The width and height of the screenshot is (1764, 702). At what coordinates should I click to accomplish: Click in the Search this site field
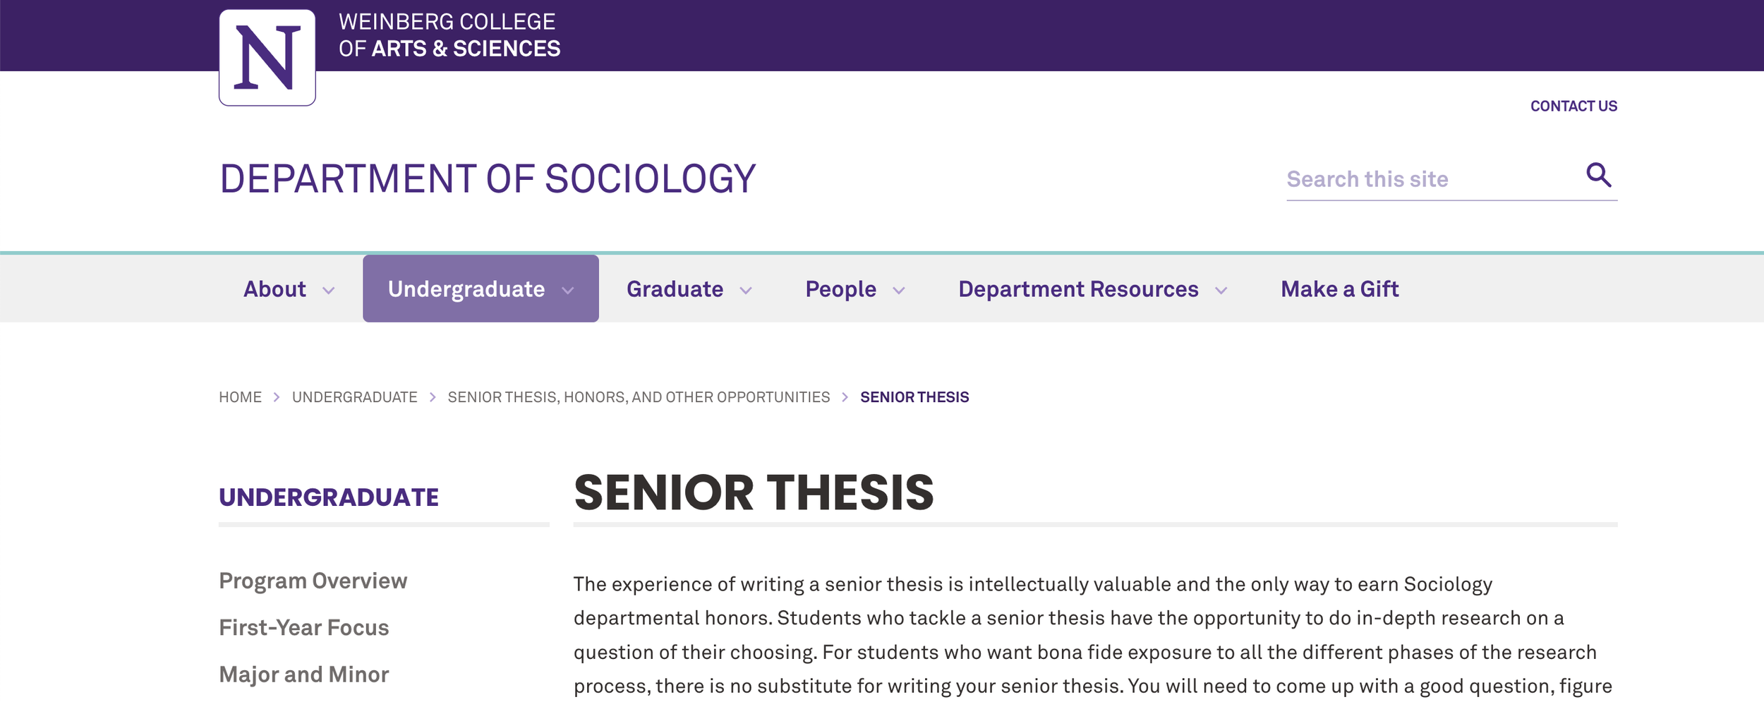click(x=1432, y=179)
